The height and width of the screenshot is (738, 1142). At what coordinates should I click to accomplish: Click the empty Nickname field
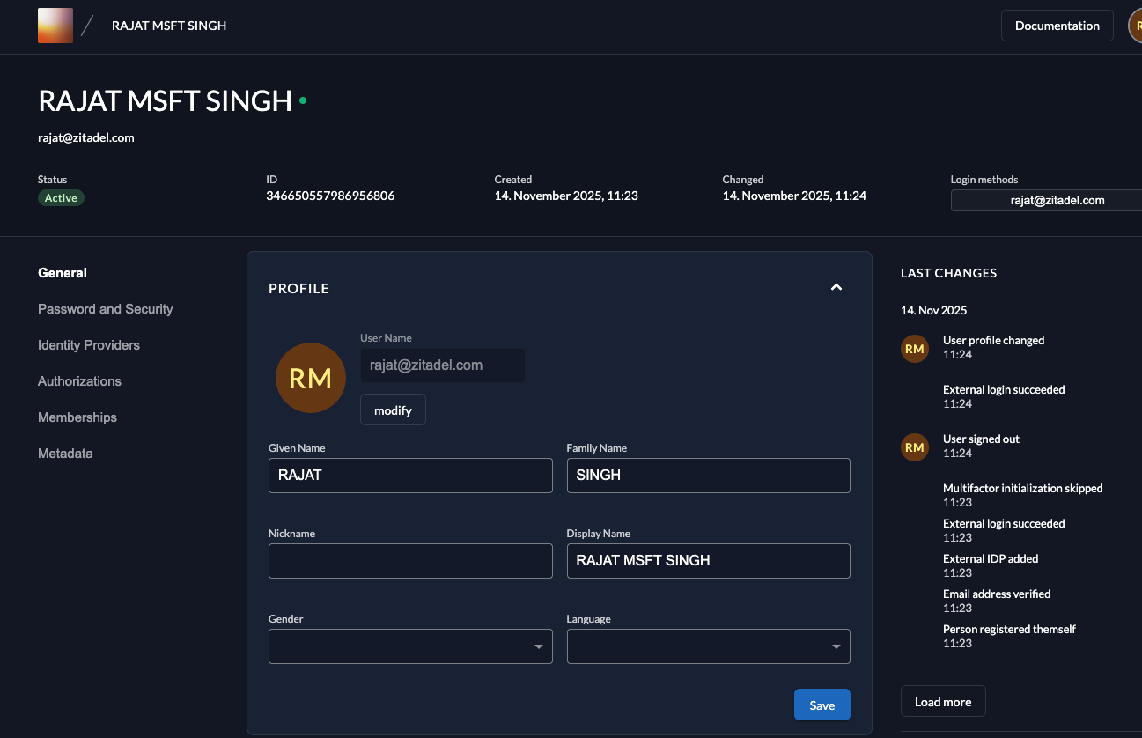point(410,561)
